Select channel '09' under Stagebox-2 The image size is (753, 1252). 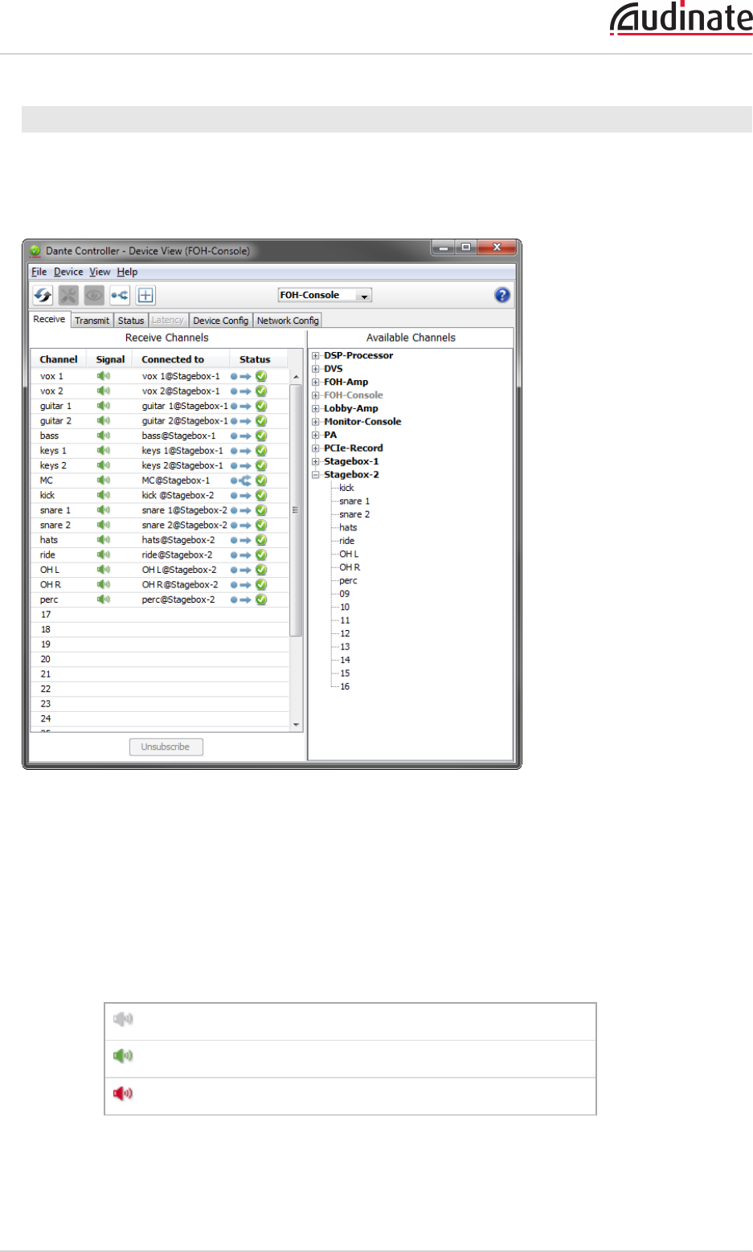click(345, 594)
